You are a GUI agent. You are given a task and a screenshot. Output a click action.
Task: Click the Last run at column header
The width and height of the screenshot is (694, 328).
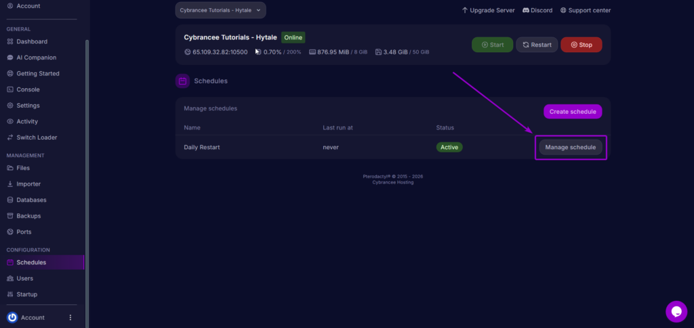(x=338, y=127)
